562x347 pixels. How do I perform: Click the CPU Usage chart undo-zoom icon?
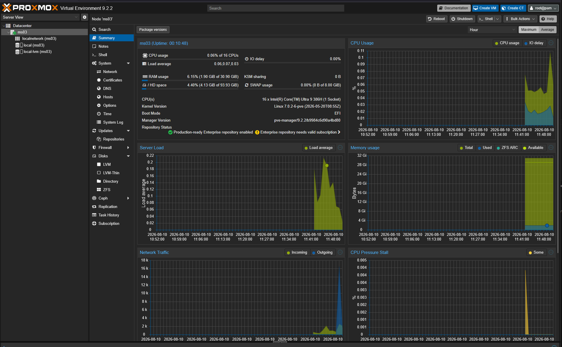(x=551, y=43)
